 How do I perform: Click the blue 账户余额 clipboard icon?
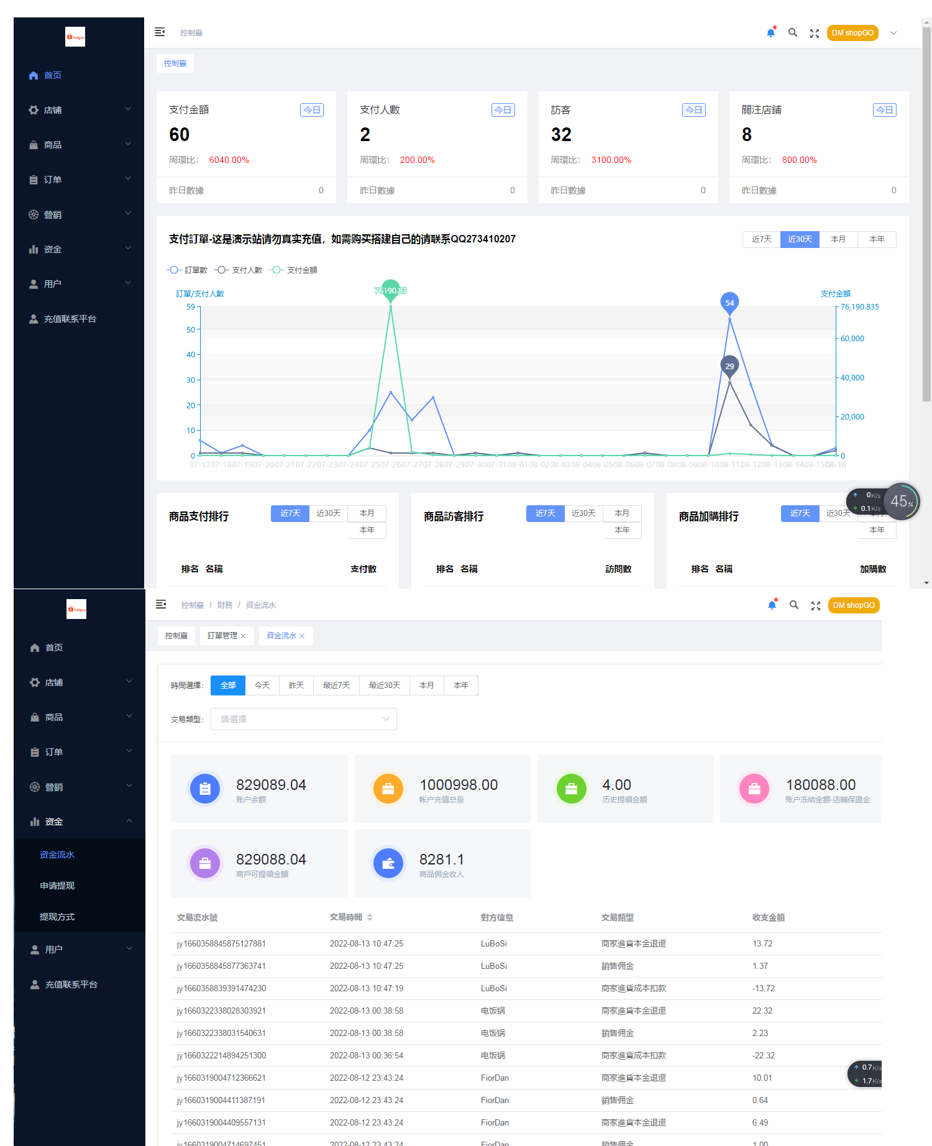(x=205, y=789)
